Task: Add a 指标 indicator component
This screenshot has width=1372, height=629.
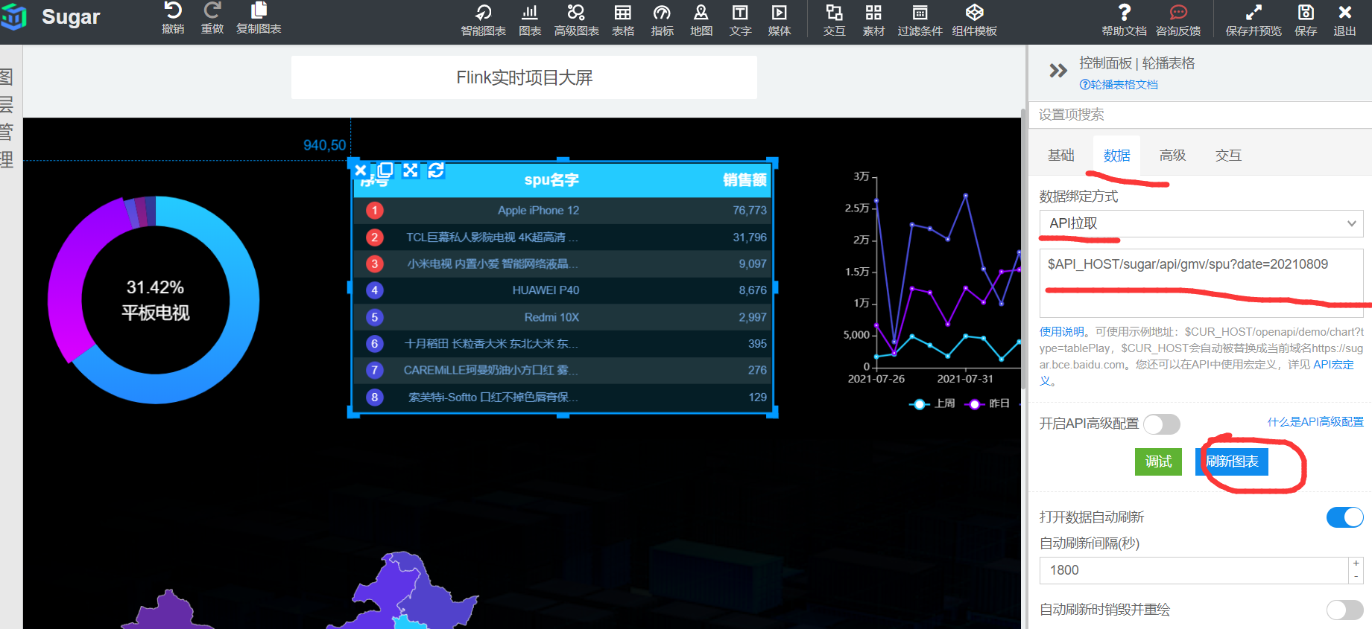Action: pyautogui.click(x=662, y=20)
